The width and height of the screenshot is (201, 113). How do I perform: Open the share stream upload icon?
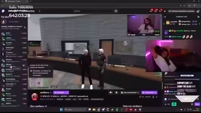(x=153, y=97)
